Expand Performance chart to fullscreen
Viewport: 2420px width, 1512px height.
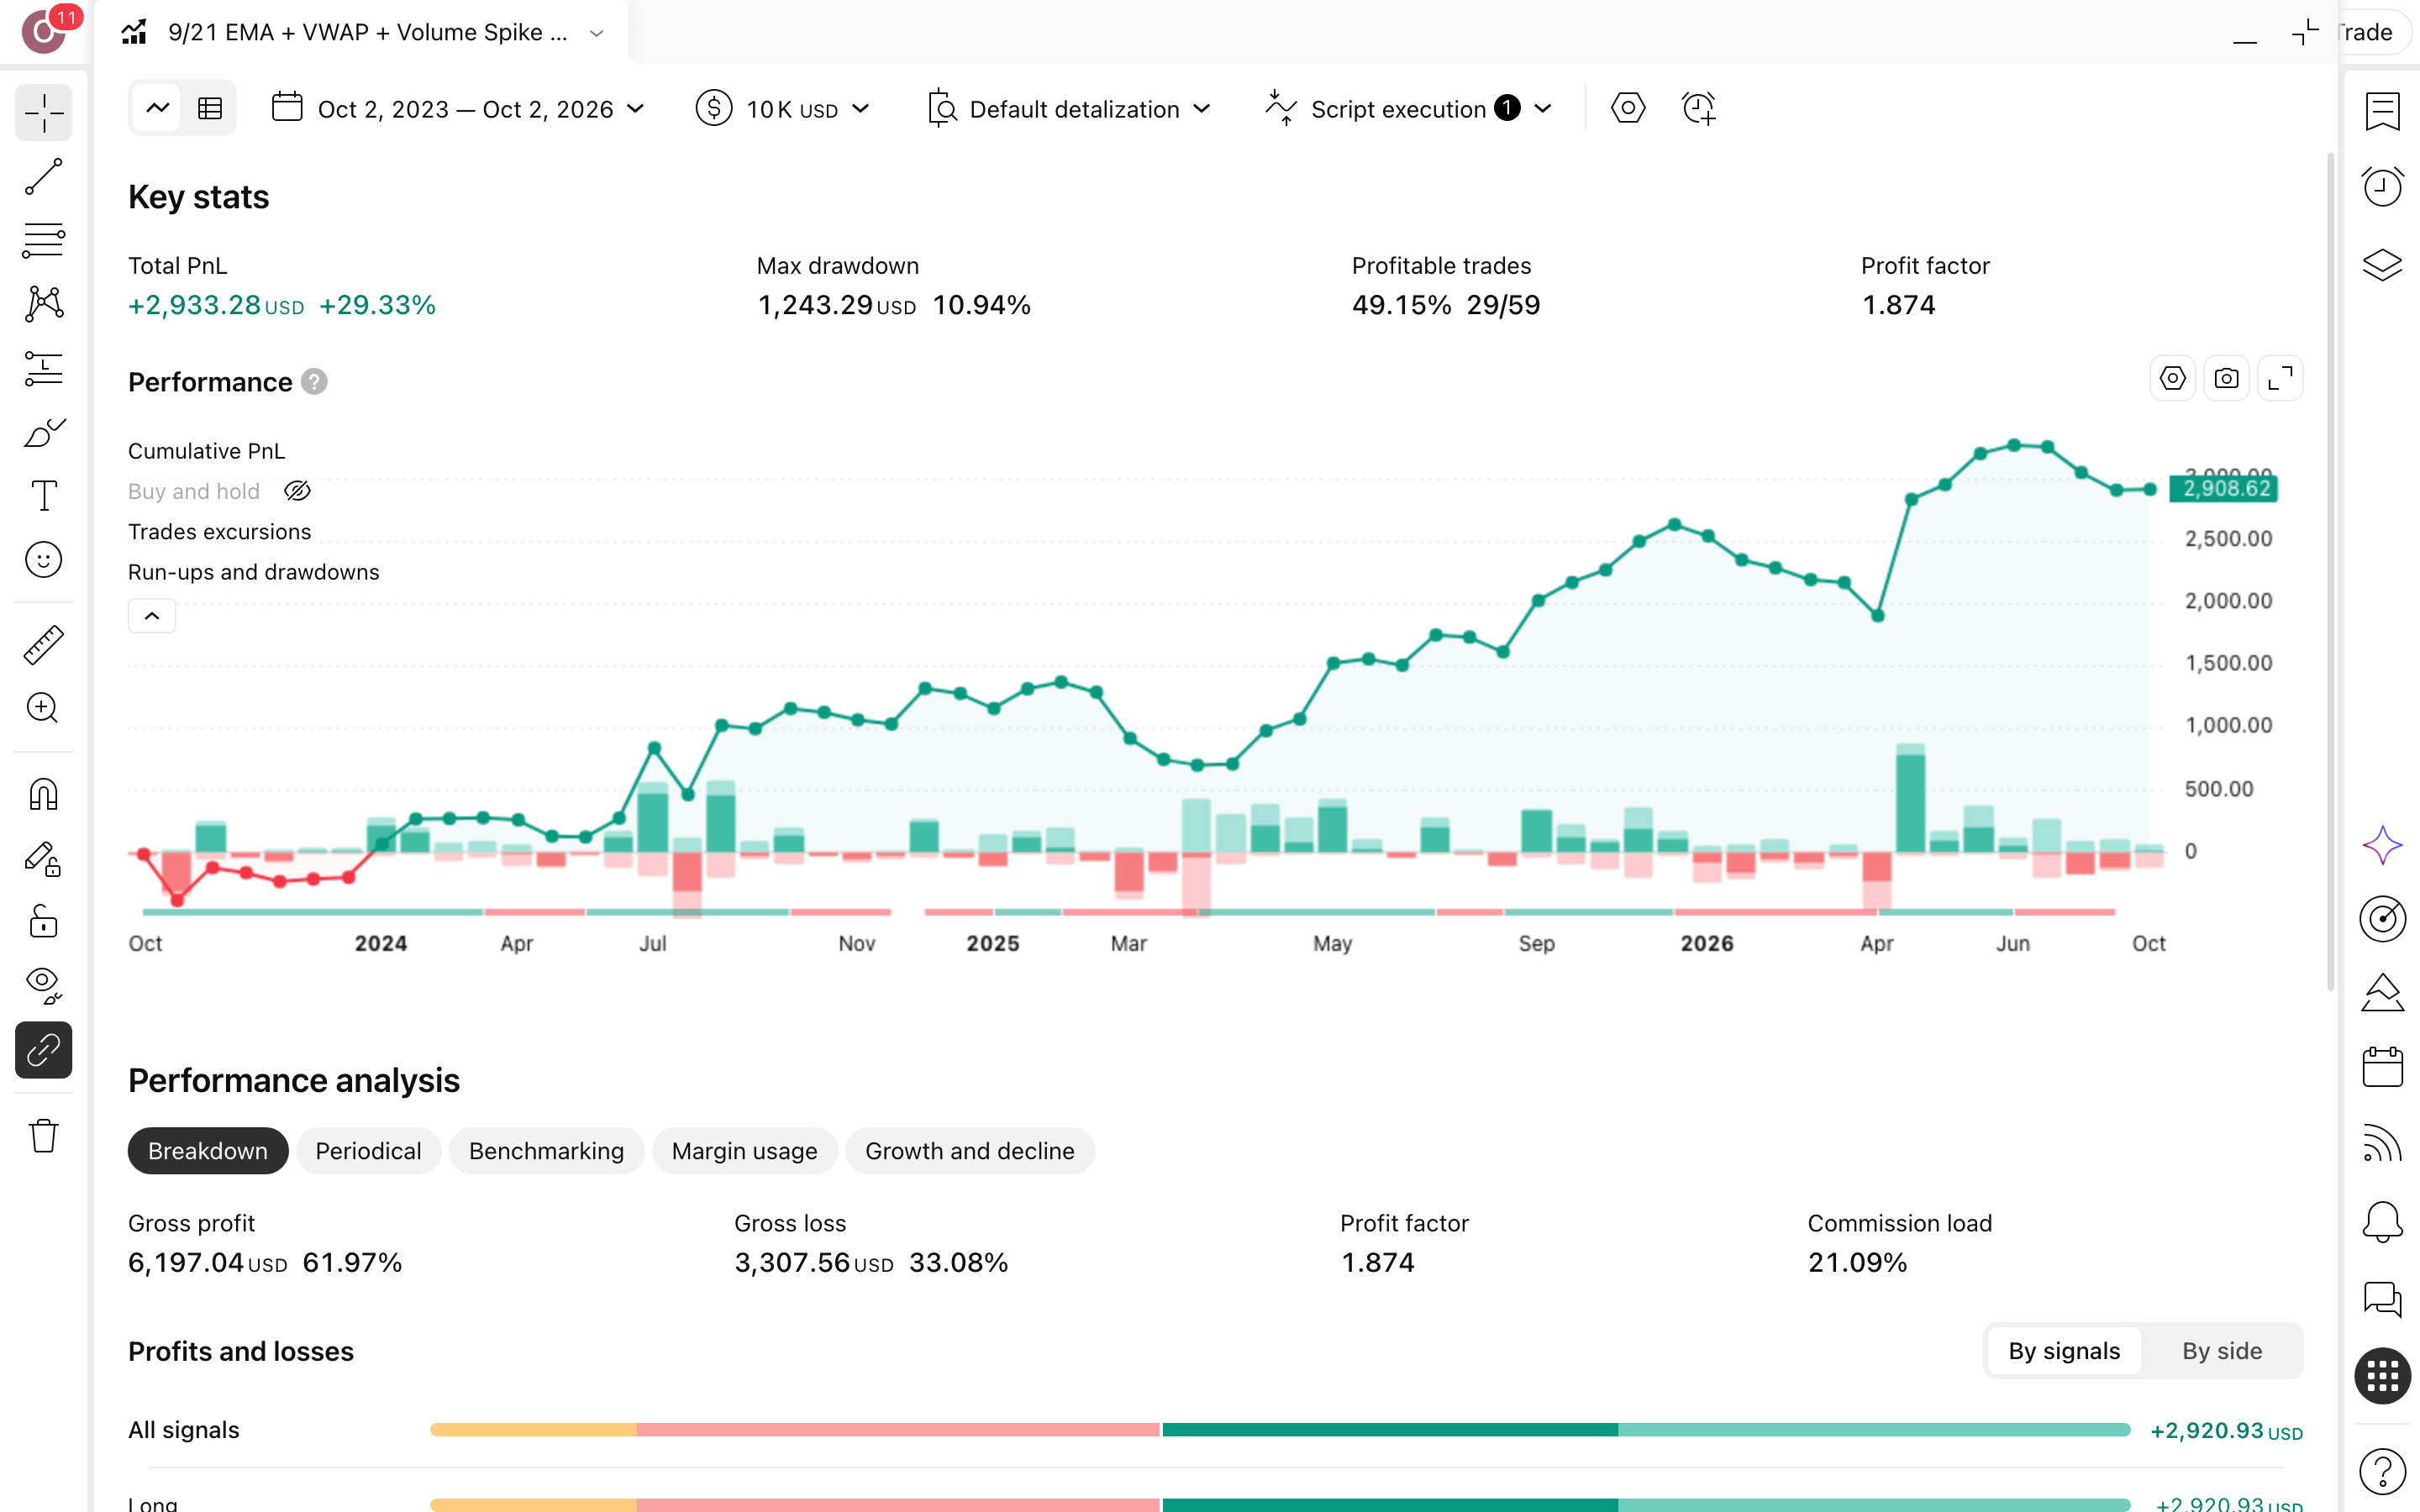click(x=2280, y=379)
